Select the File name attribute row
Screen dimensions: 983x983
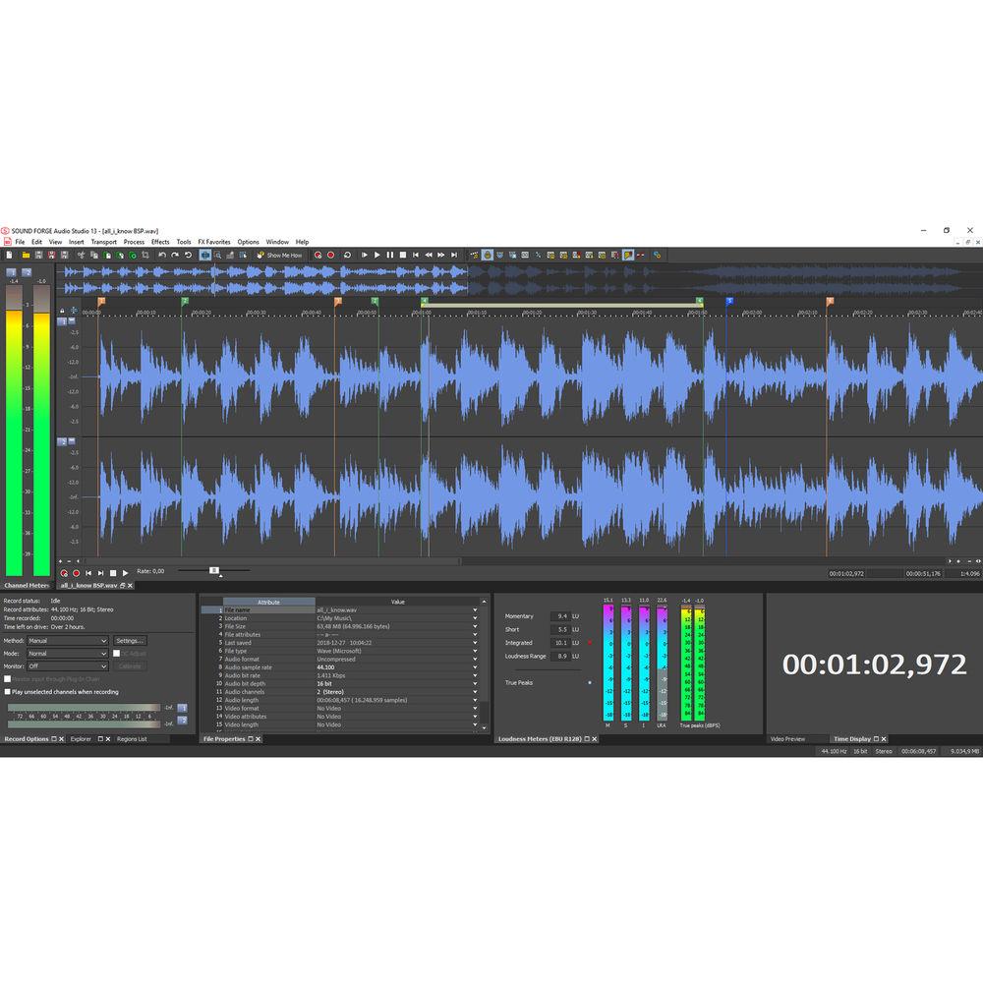coord(260,609)
